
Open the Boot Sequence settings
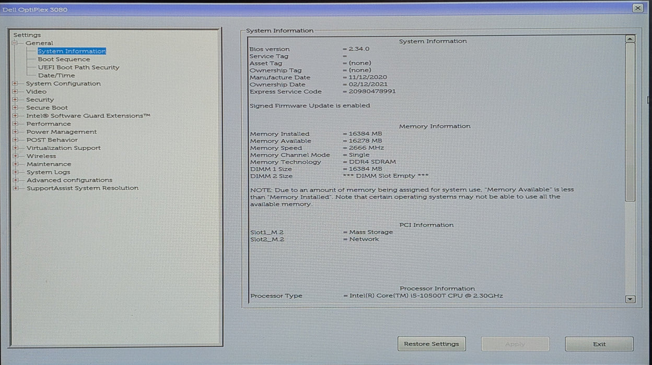[x=64, y=59]
